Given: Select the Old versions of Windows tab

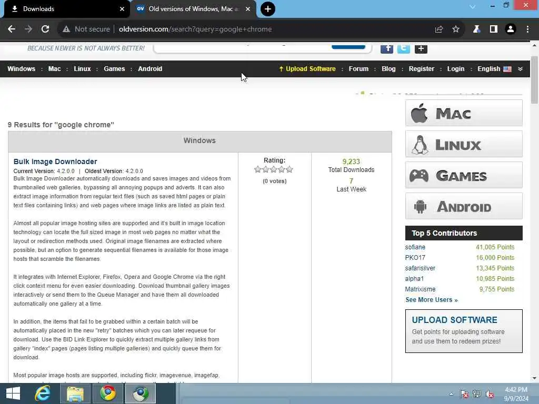Looking at the screenshot, I should tap(193, 9).
